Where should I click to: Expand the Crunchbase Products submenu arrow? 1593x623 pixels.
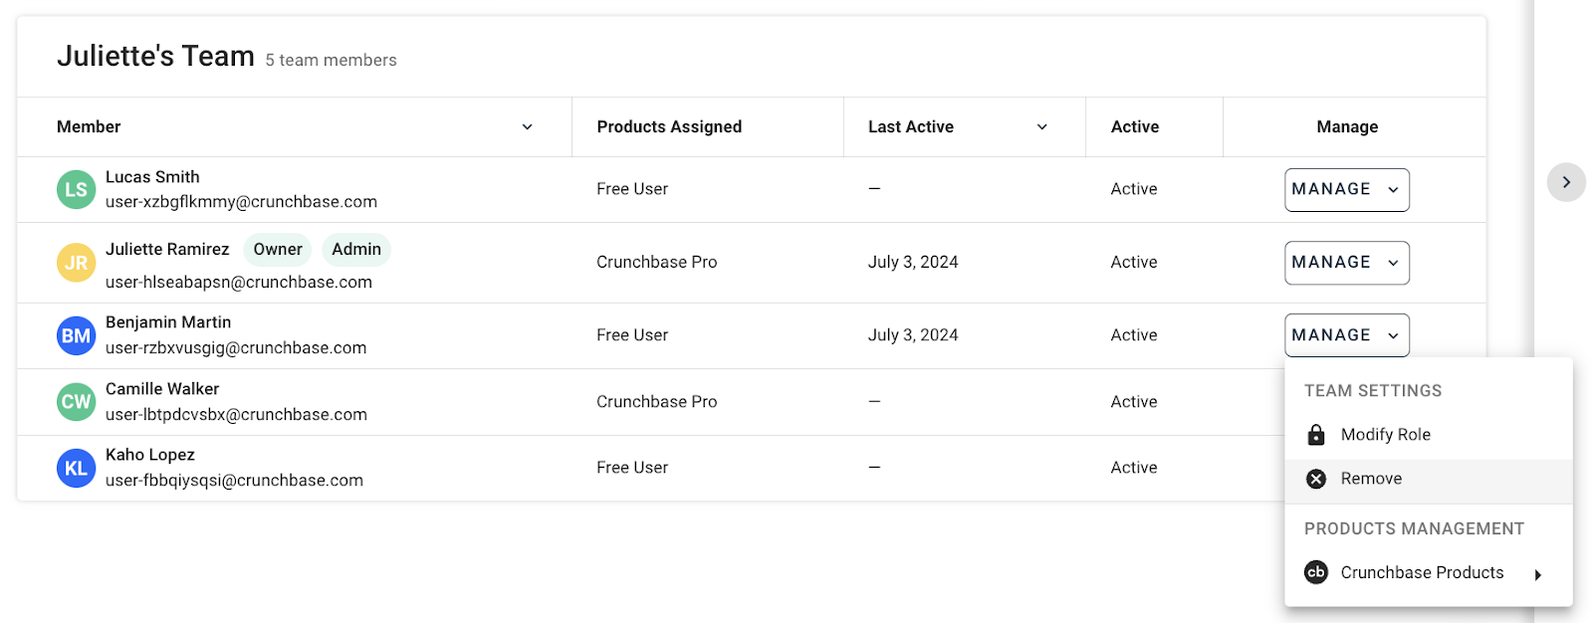click(x=1537, y=574)
